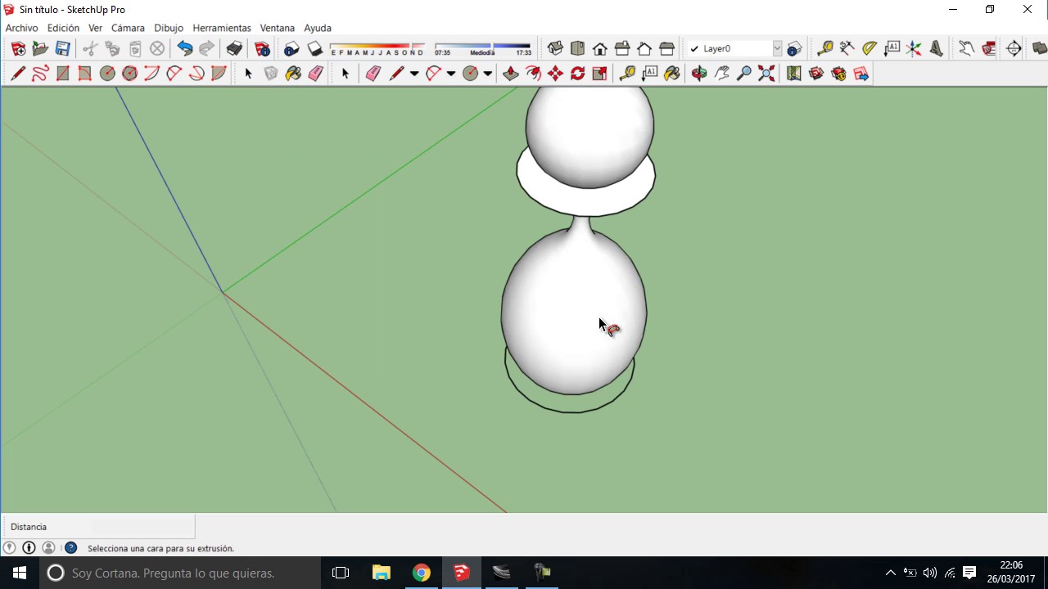Click the Distancia measurement field
Screen dimensions: 1048x589
coord(142,527)
